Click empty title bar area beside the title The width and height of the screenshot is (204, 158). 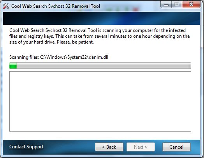click(130, 6)
